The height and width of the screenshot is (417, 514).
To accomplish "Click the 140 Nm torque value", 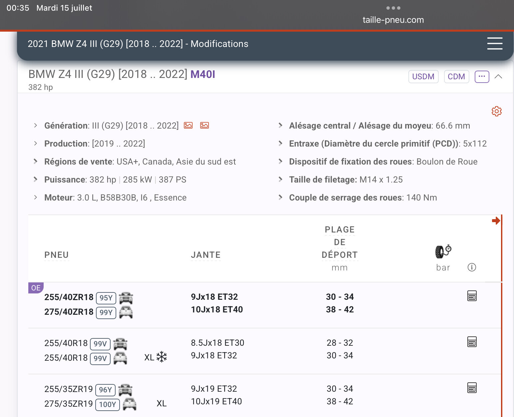I will click(x=422, y=198).
